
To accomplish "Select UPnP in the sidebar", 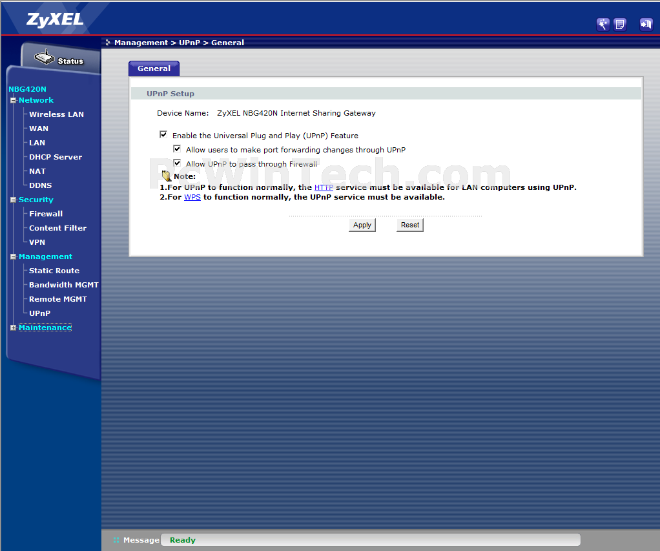I will pos(39,313).
